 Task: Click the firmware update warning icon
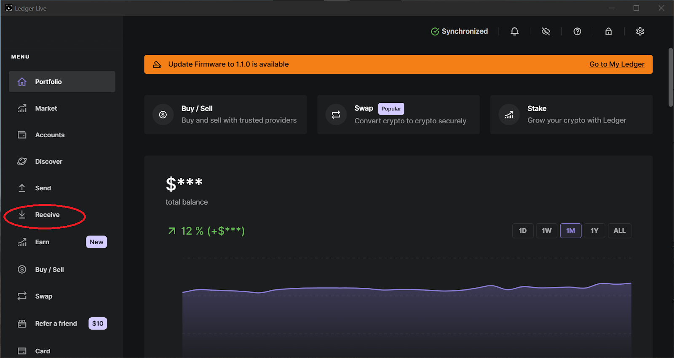(157, 64)
